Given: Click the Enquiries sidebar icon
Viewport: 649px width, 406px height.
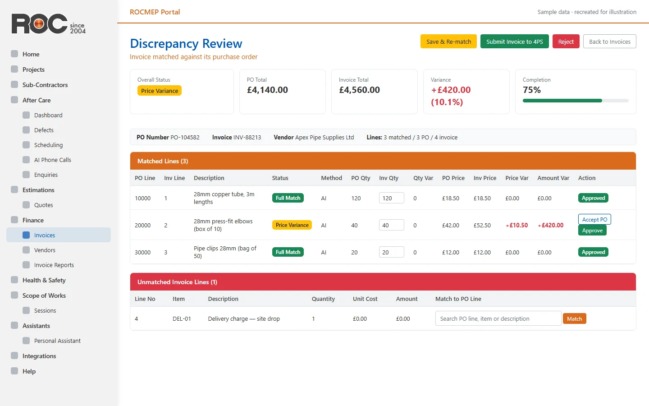Looking at the screenshot, I should pos(26,175).
